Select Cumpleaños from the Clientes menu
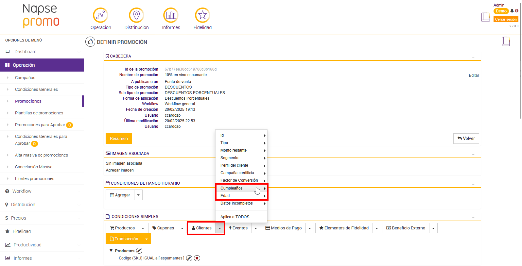The image size is (522, 266). (x=241, y=188)
